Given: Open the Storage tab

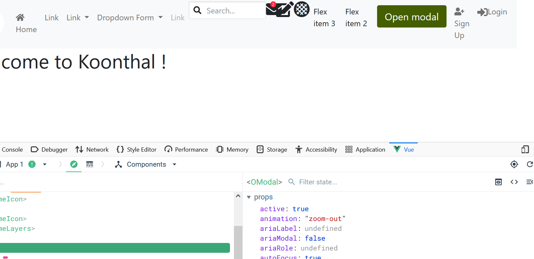Looking at the screenshot, I should coord(272,150).
